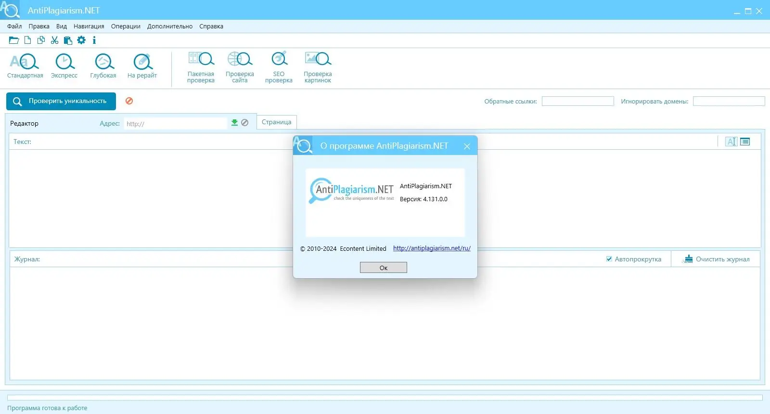Switch to the Страница tab

tap(277, 122)
